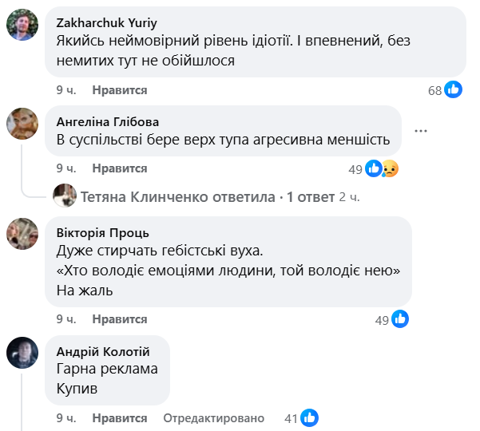The width and height of the screenshot is (480, 431).
Task: Click reactions icons on Ангеліна Глібова's comment
Action: [x=382, y=168]
